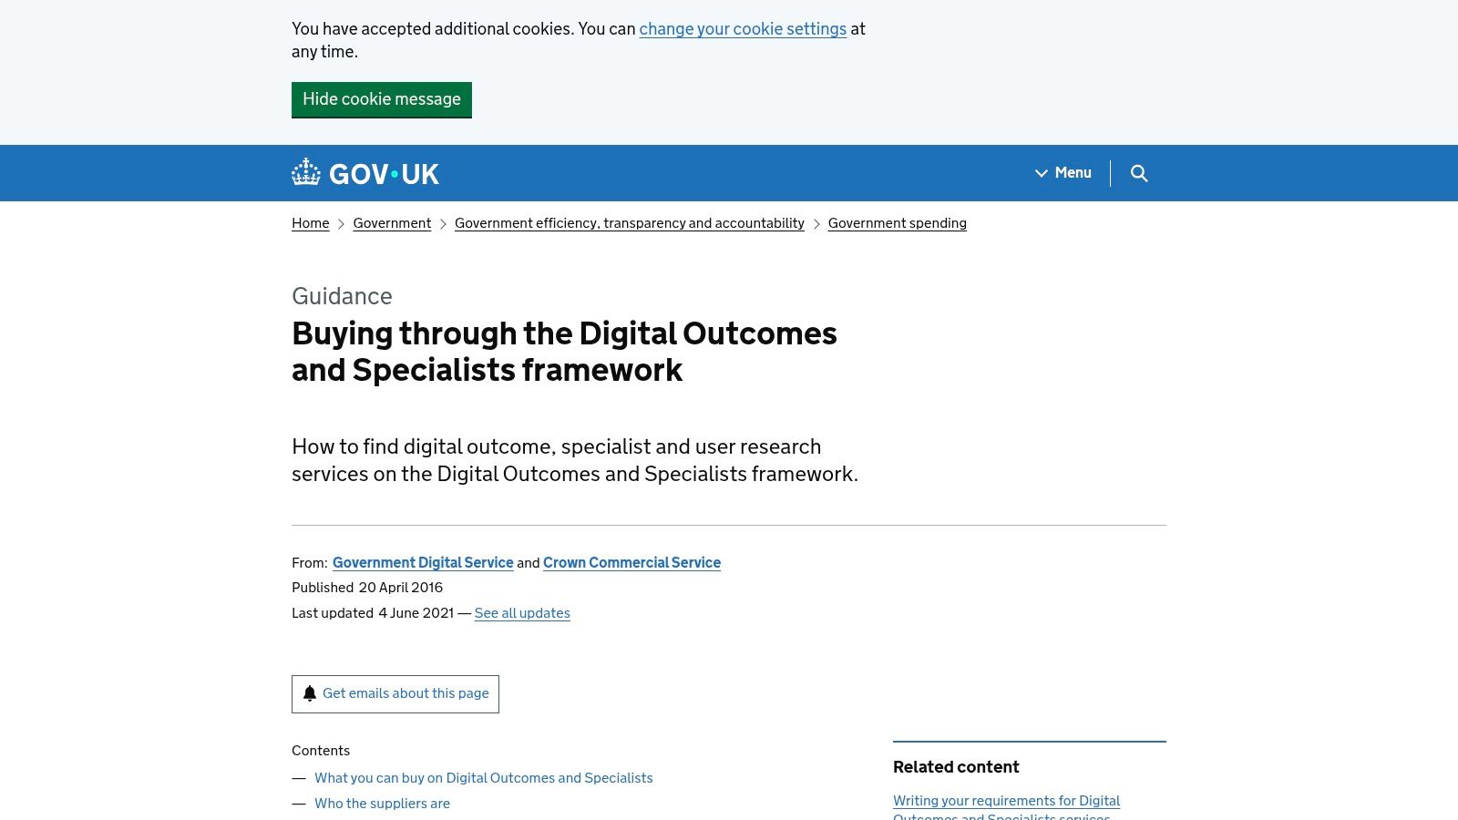Select the Government spending breadcrumb
Image resolution: width=1458 pixels, height=820 pixels.
tap(897, 223)
